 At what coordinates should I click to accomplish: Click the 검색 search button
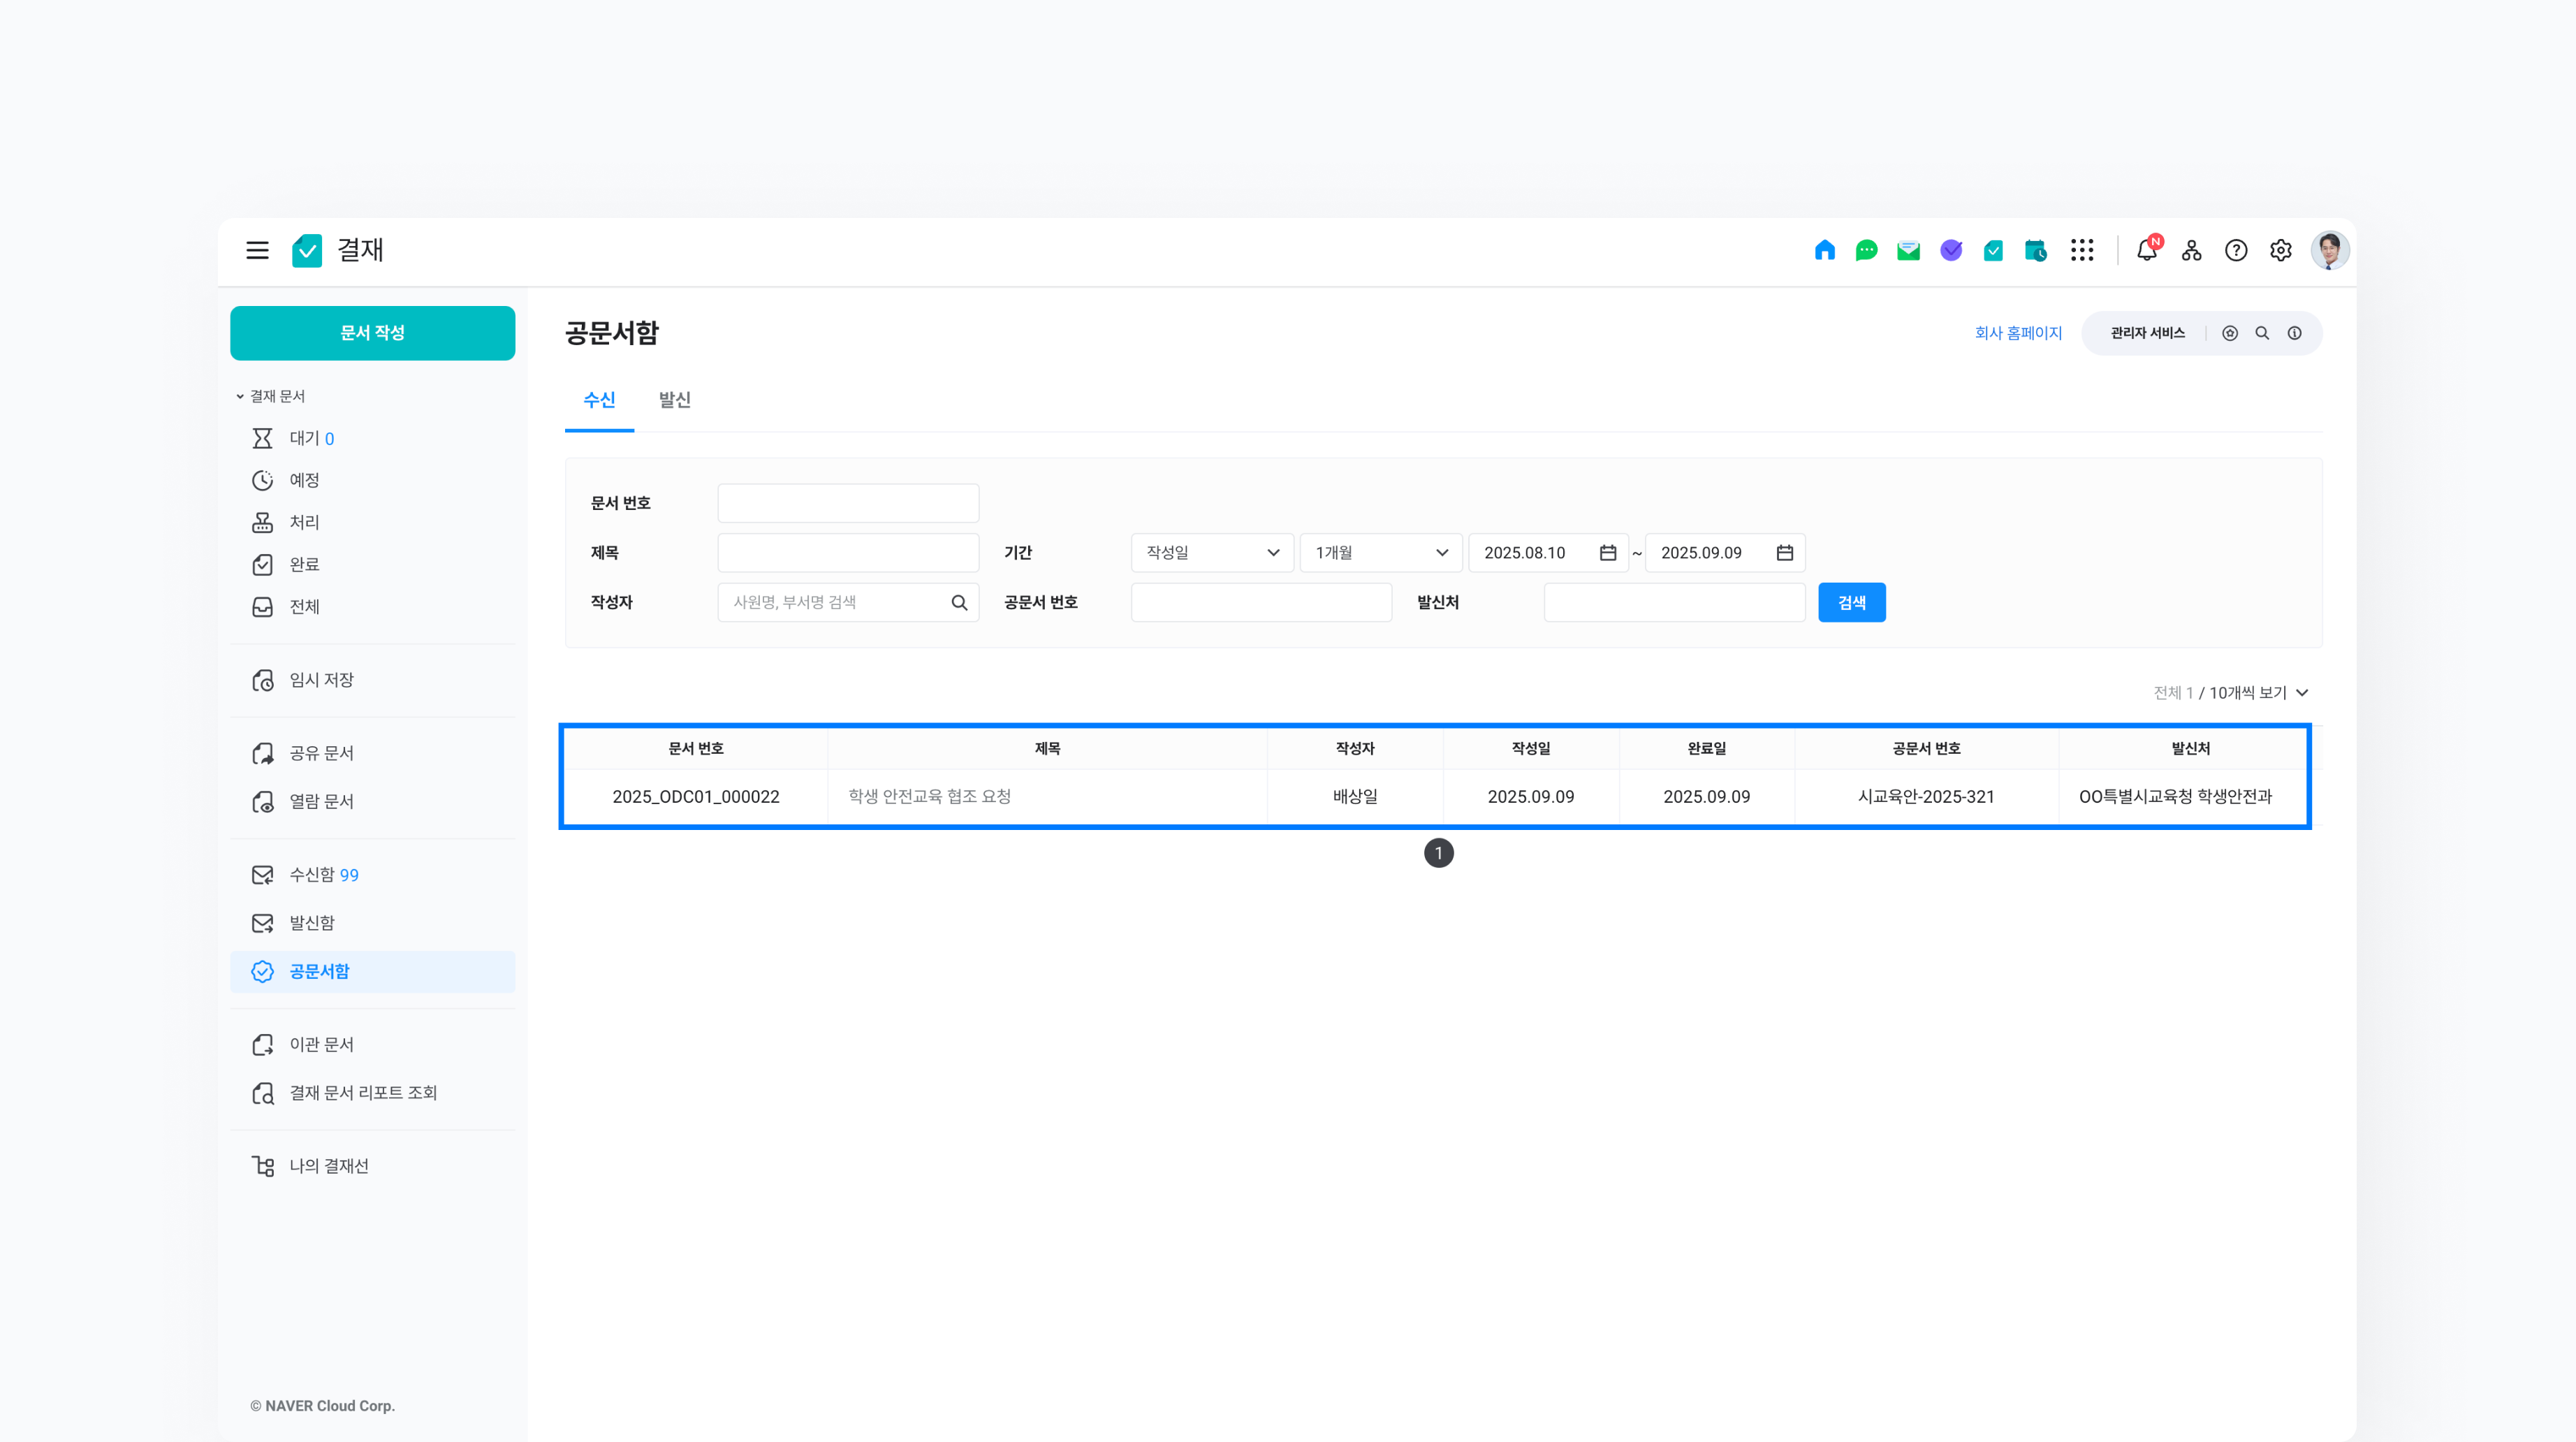pyautogui.click(x=1851, y=602)
